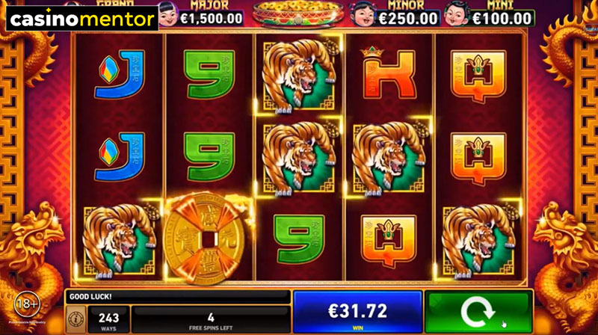Screen dimensions: 598x335
Task: Click the green 9 on third reel
Action: (300, 239)
